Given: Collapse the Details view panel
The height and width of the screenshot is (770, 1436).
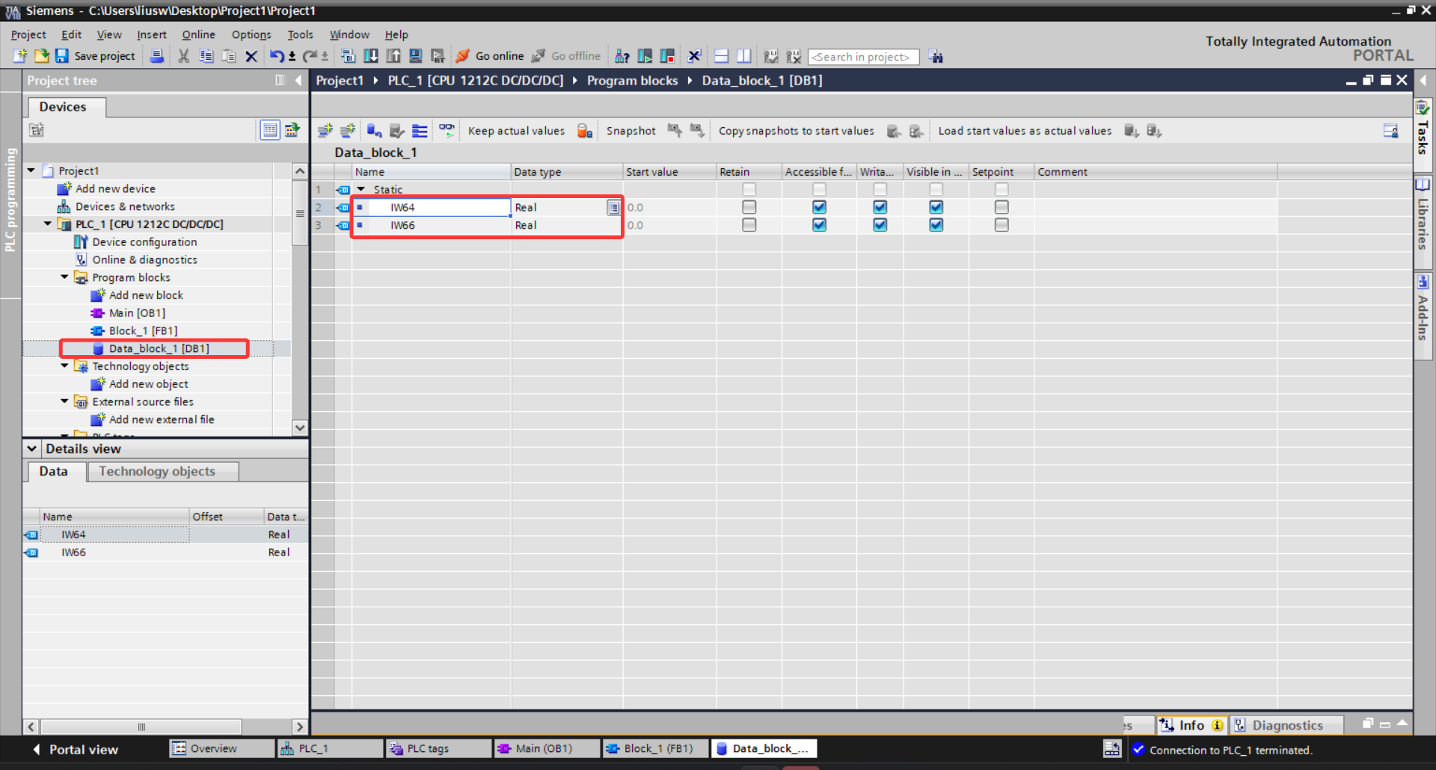Looking at the screenshot, I should (32, 449).
